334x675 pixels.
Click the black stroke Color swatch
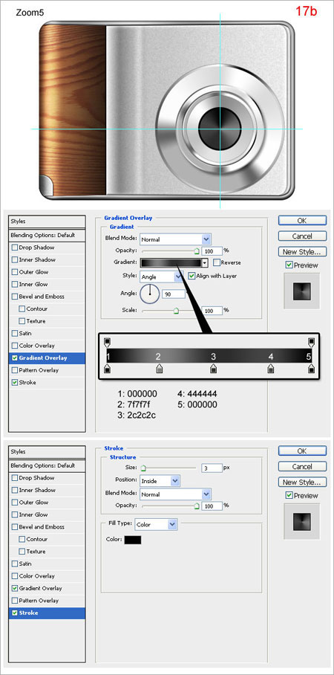click(133, 540)
